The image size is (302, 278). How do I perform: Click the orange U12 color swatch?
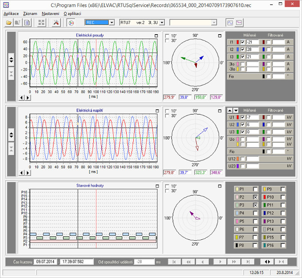(x=238, y=159)
